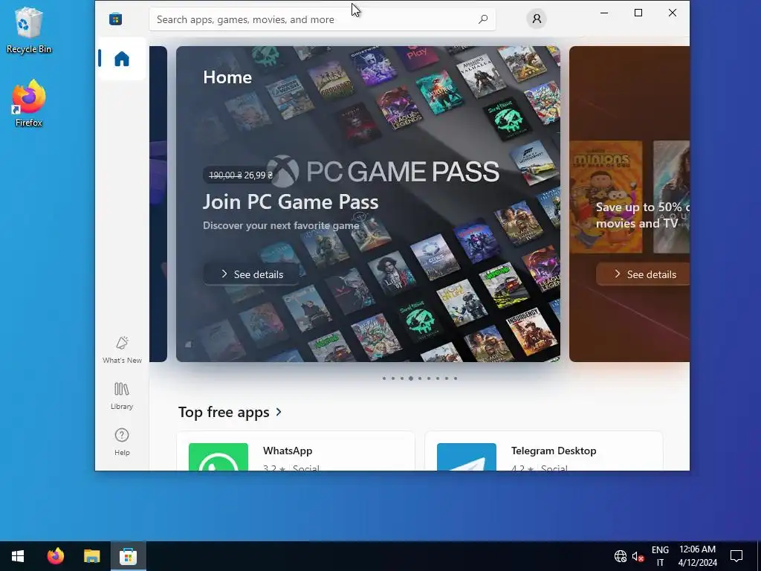This screenshot has width=761, height=571.
Task: Select the first carousel page dot
Action: pos(384,378)
